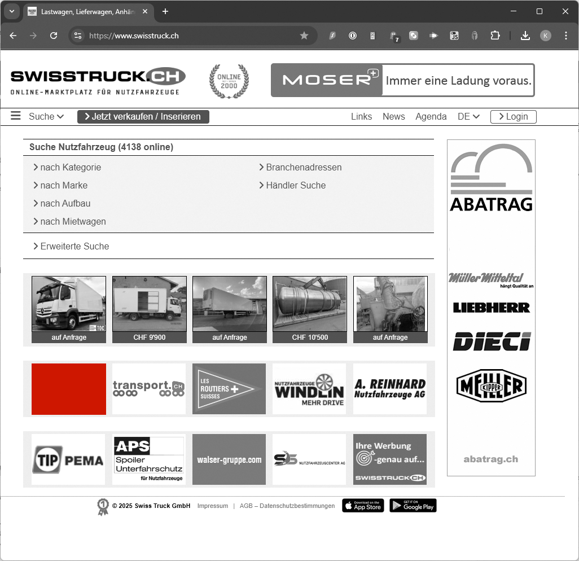Click the walser-gruppe.com sponsor tile
This screenshot has height=561, width=579.
(x=229, y=459)
